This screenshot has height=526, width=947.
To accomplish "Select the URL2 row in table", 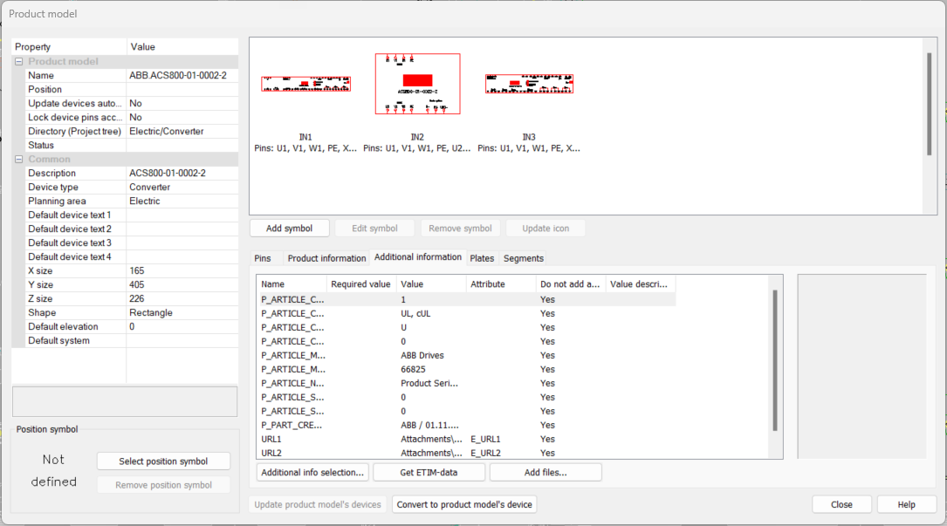I will click(x=466, y=453).
